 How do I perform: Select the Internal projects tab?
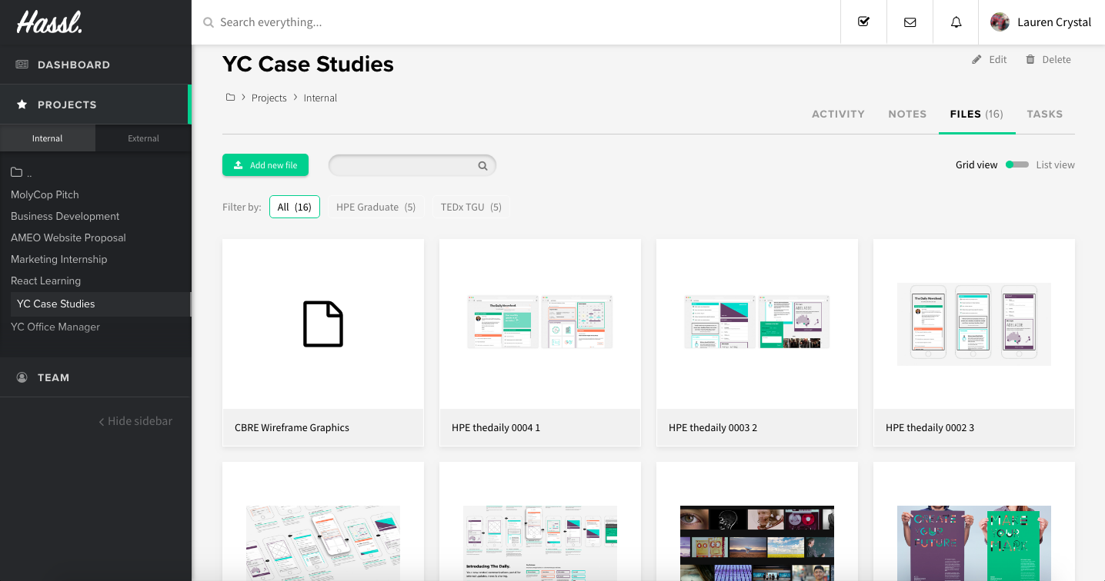(48, 138)
